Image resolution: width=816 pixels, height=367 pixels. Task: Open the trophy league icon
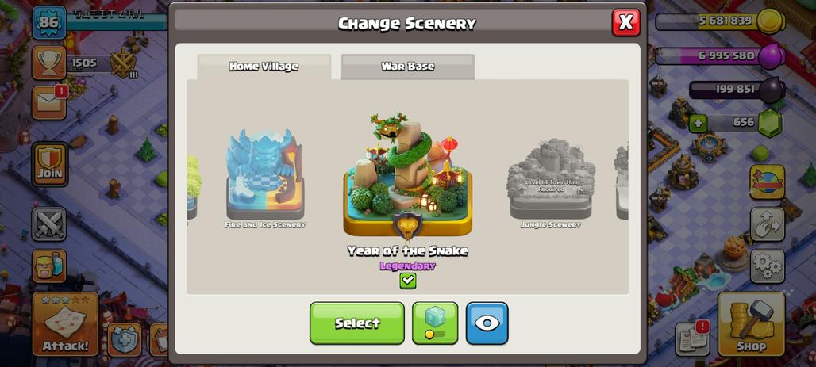tap(49, 63)
